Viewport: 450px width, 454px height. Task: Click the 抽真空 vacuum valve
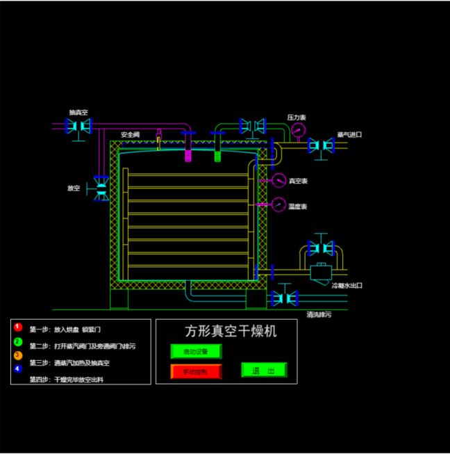point(78,126)
